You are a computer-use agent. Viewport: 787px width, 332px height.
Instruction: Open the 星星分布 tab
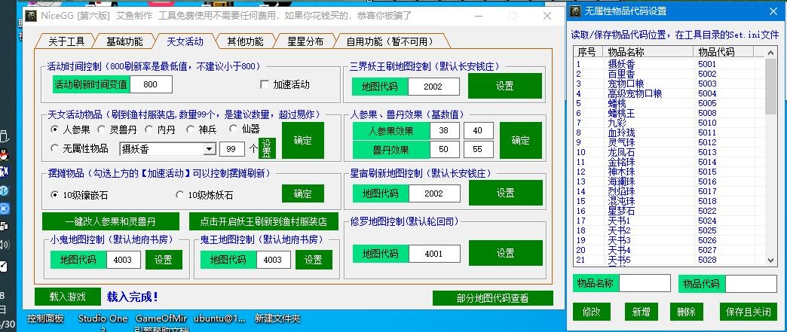[306, 41]
